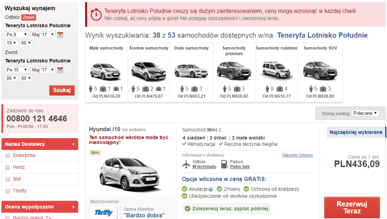Open the Polecane sort dropdown
The width and height of the screenshot is (387, 219).
click(365, 113)
